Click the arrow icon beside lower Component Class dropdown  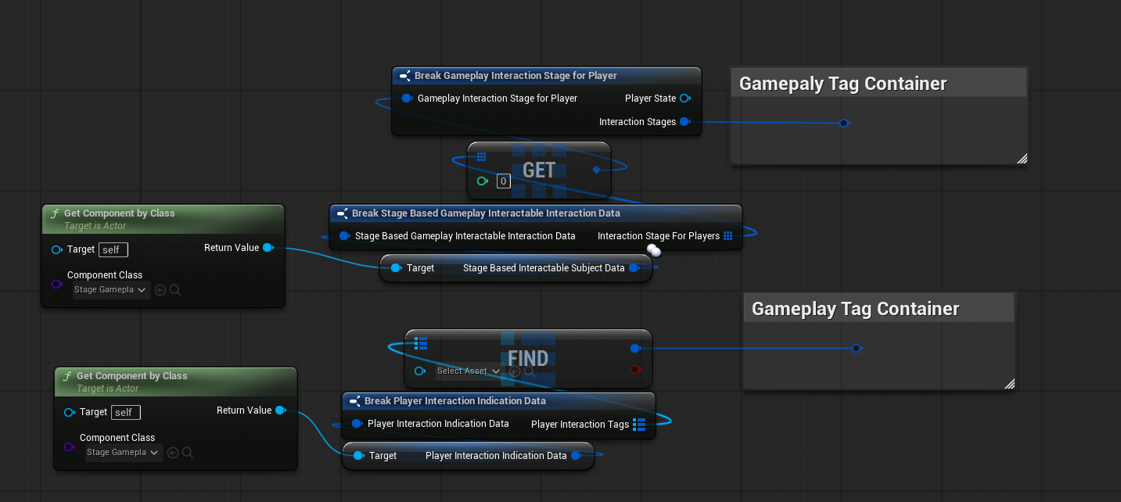point(172,452)
